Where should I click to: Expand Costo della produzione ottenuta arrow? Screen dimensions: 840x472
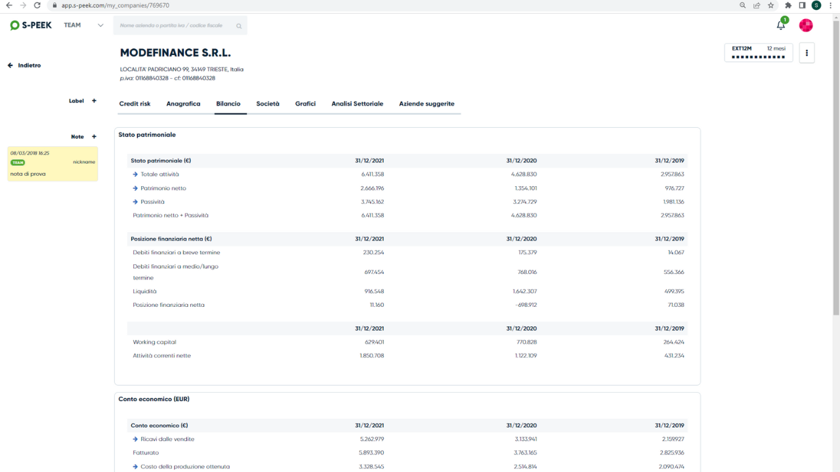pyautogui.click(x=135, y=467)
